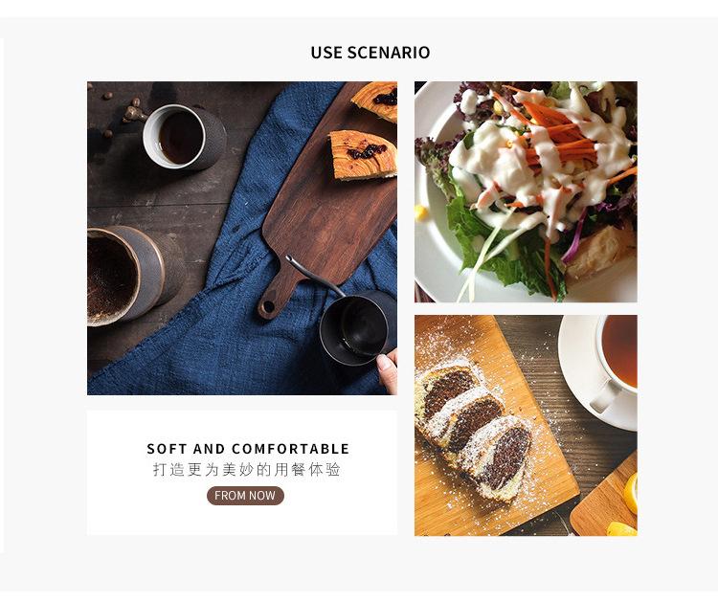The height and width of the screenshot is (602, 718).
Task: Click the wooden cutting board handle hole
Action: [x=268, y=307]
